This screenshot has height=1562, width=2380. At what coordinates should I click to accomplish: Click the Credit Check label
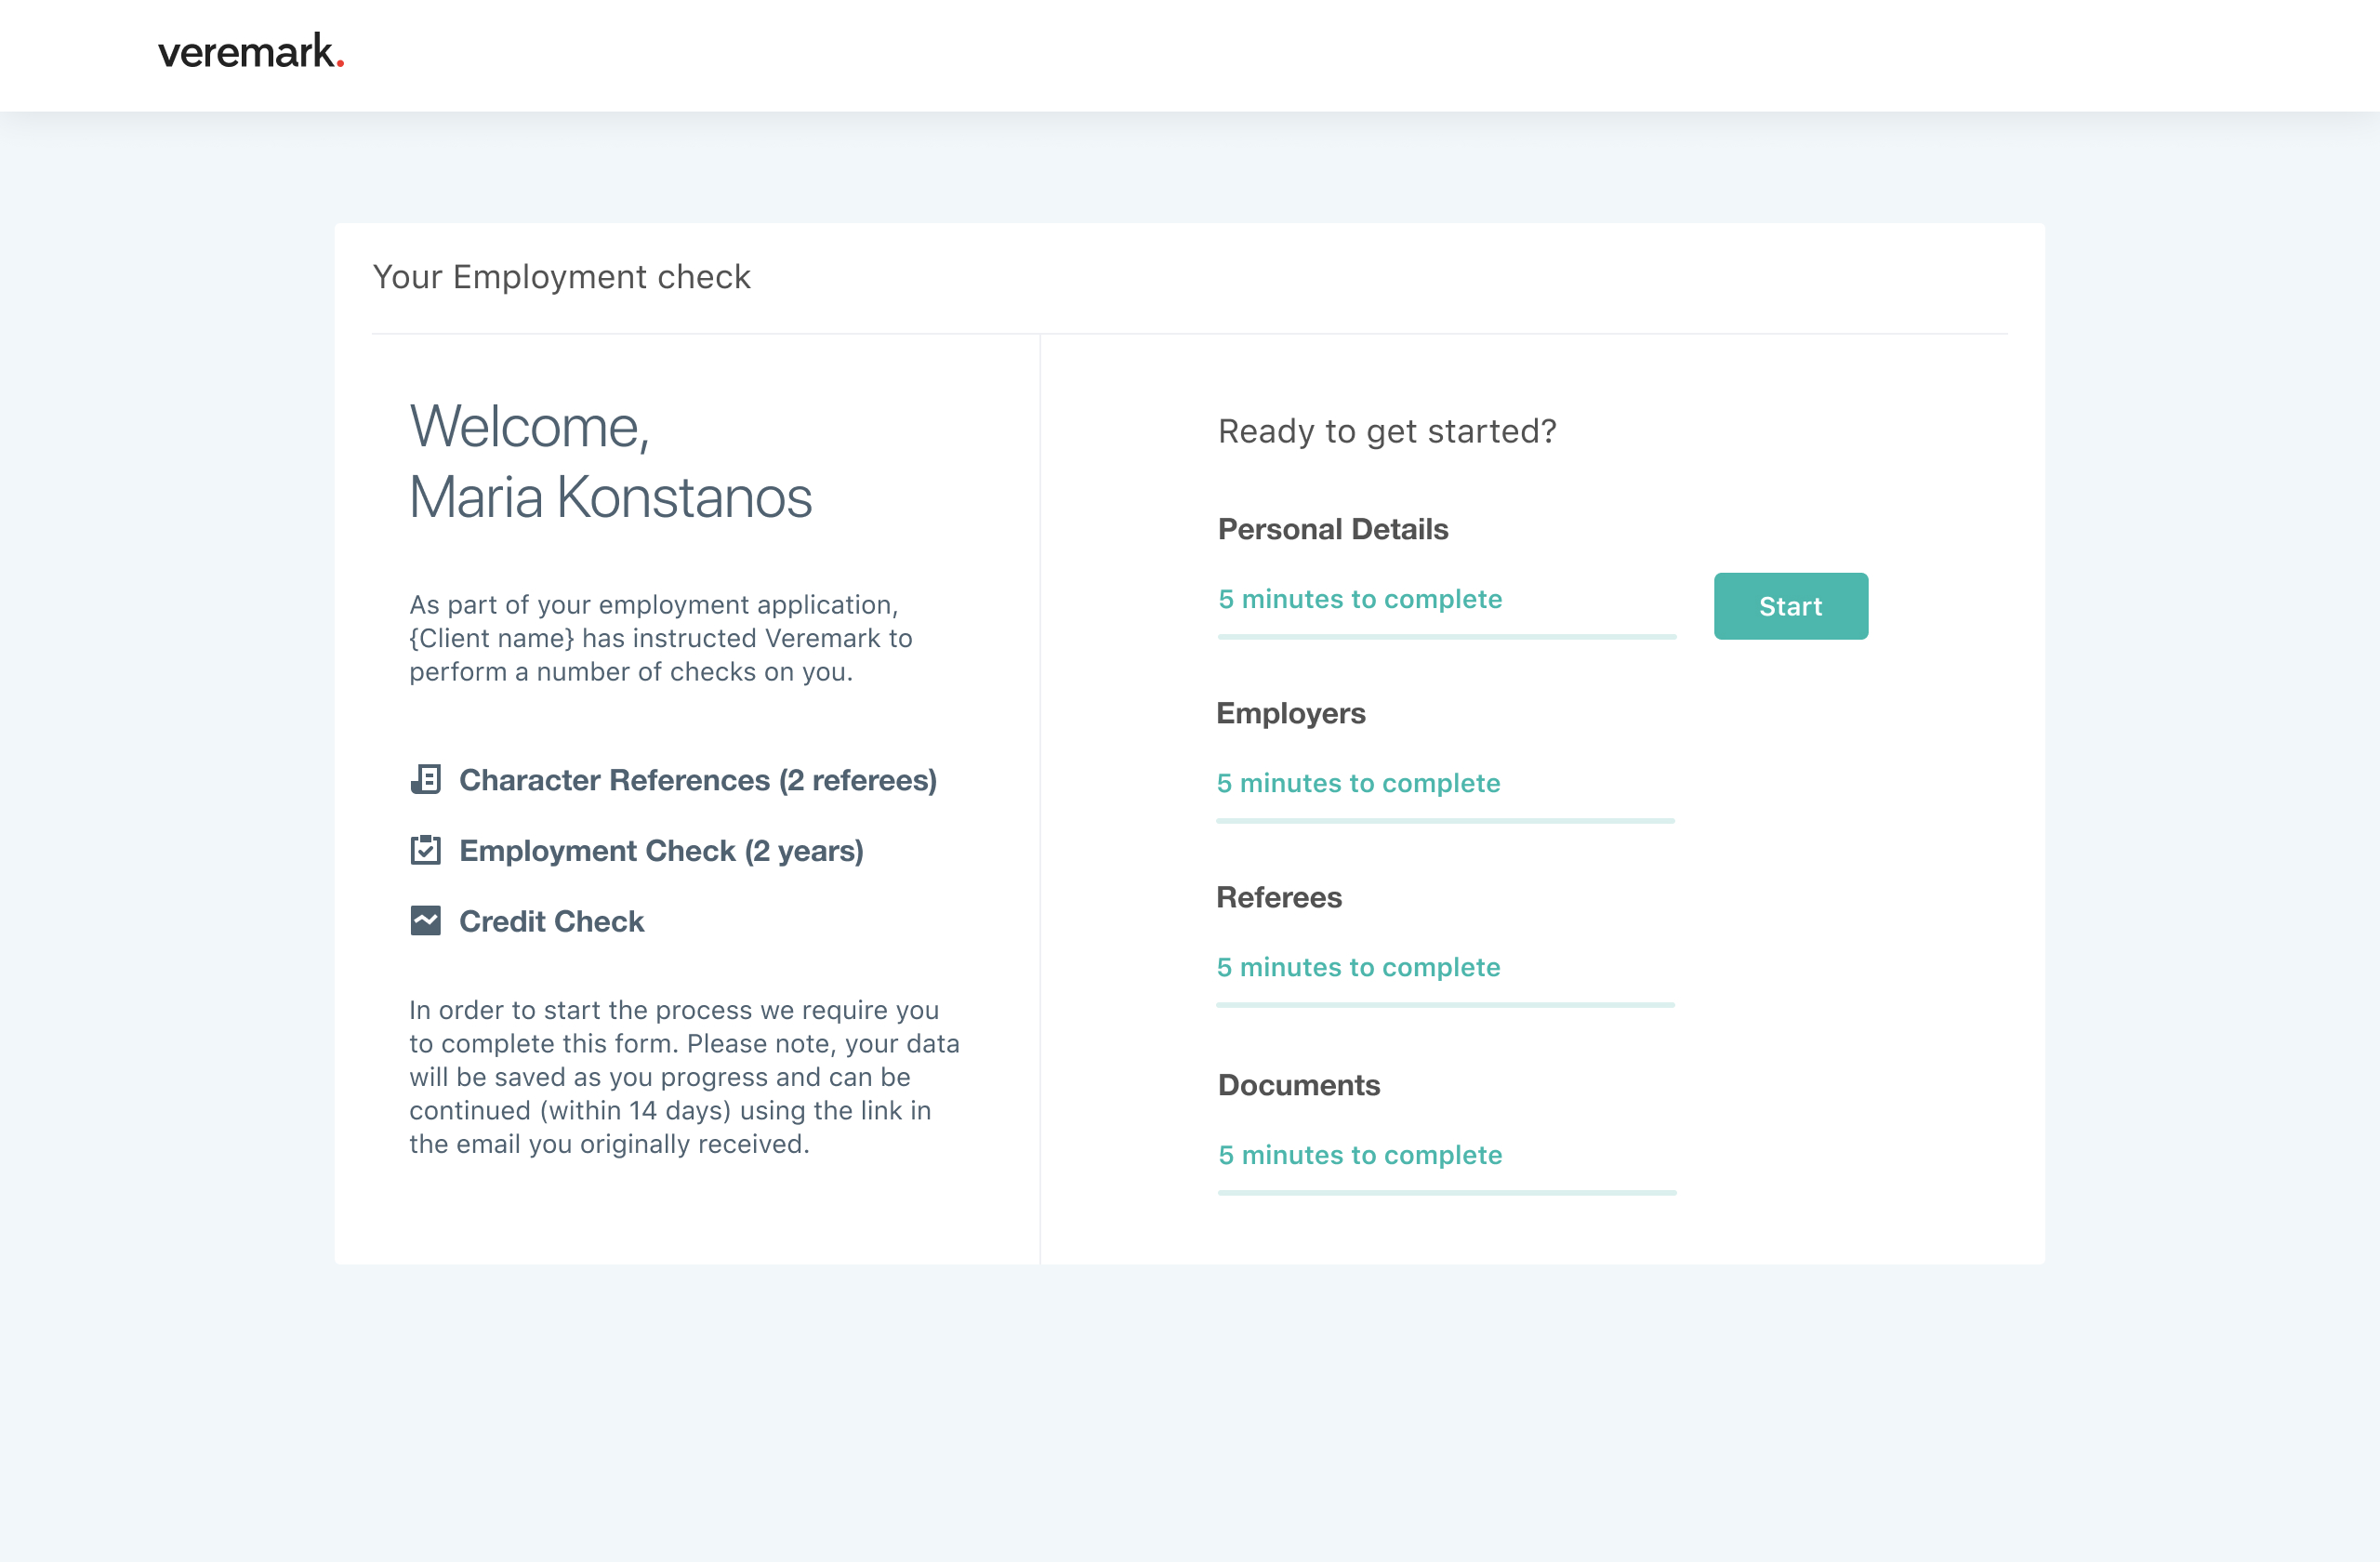tap(551, 921)
